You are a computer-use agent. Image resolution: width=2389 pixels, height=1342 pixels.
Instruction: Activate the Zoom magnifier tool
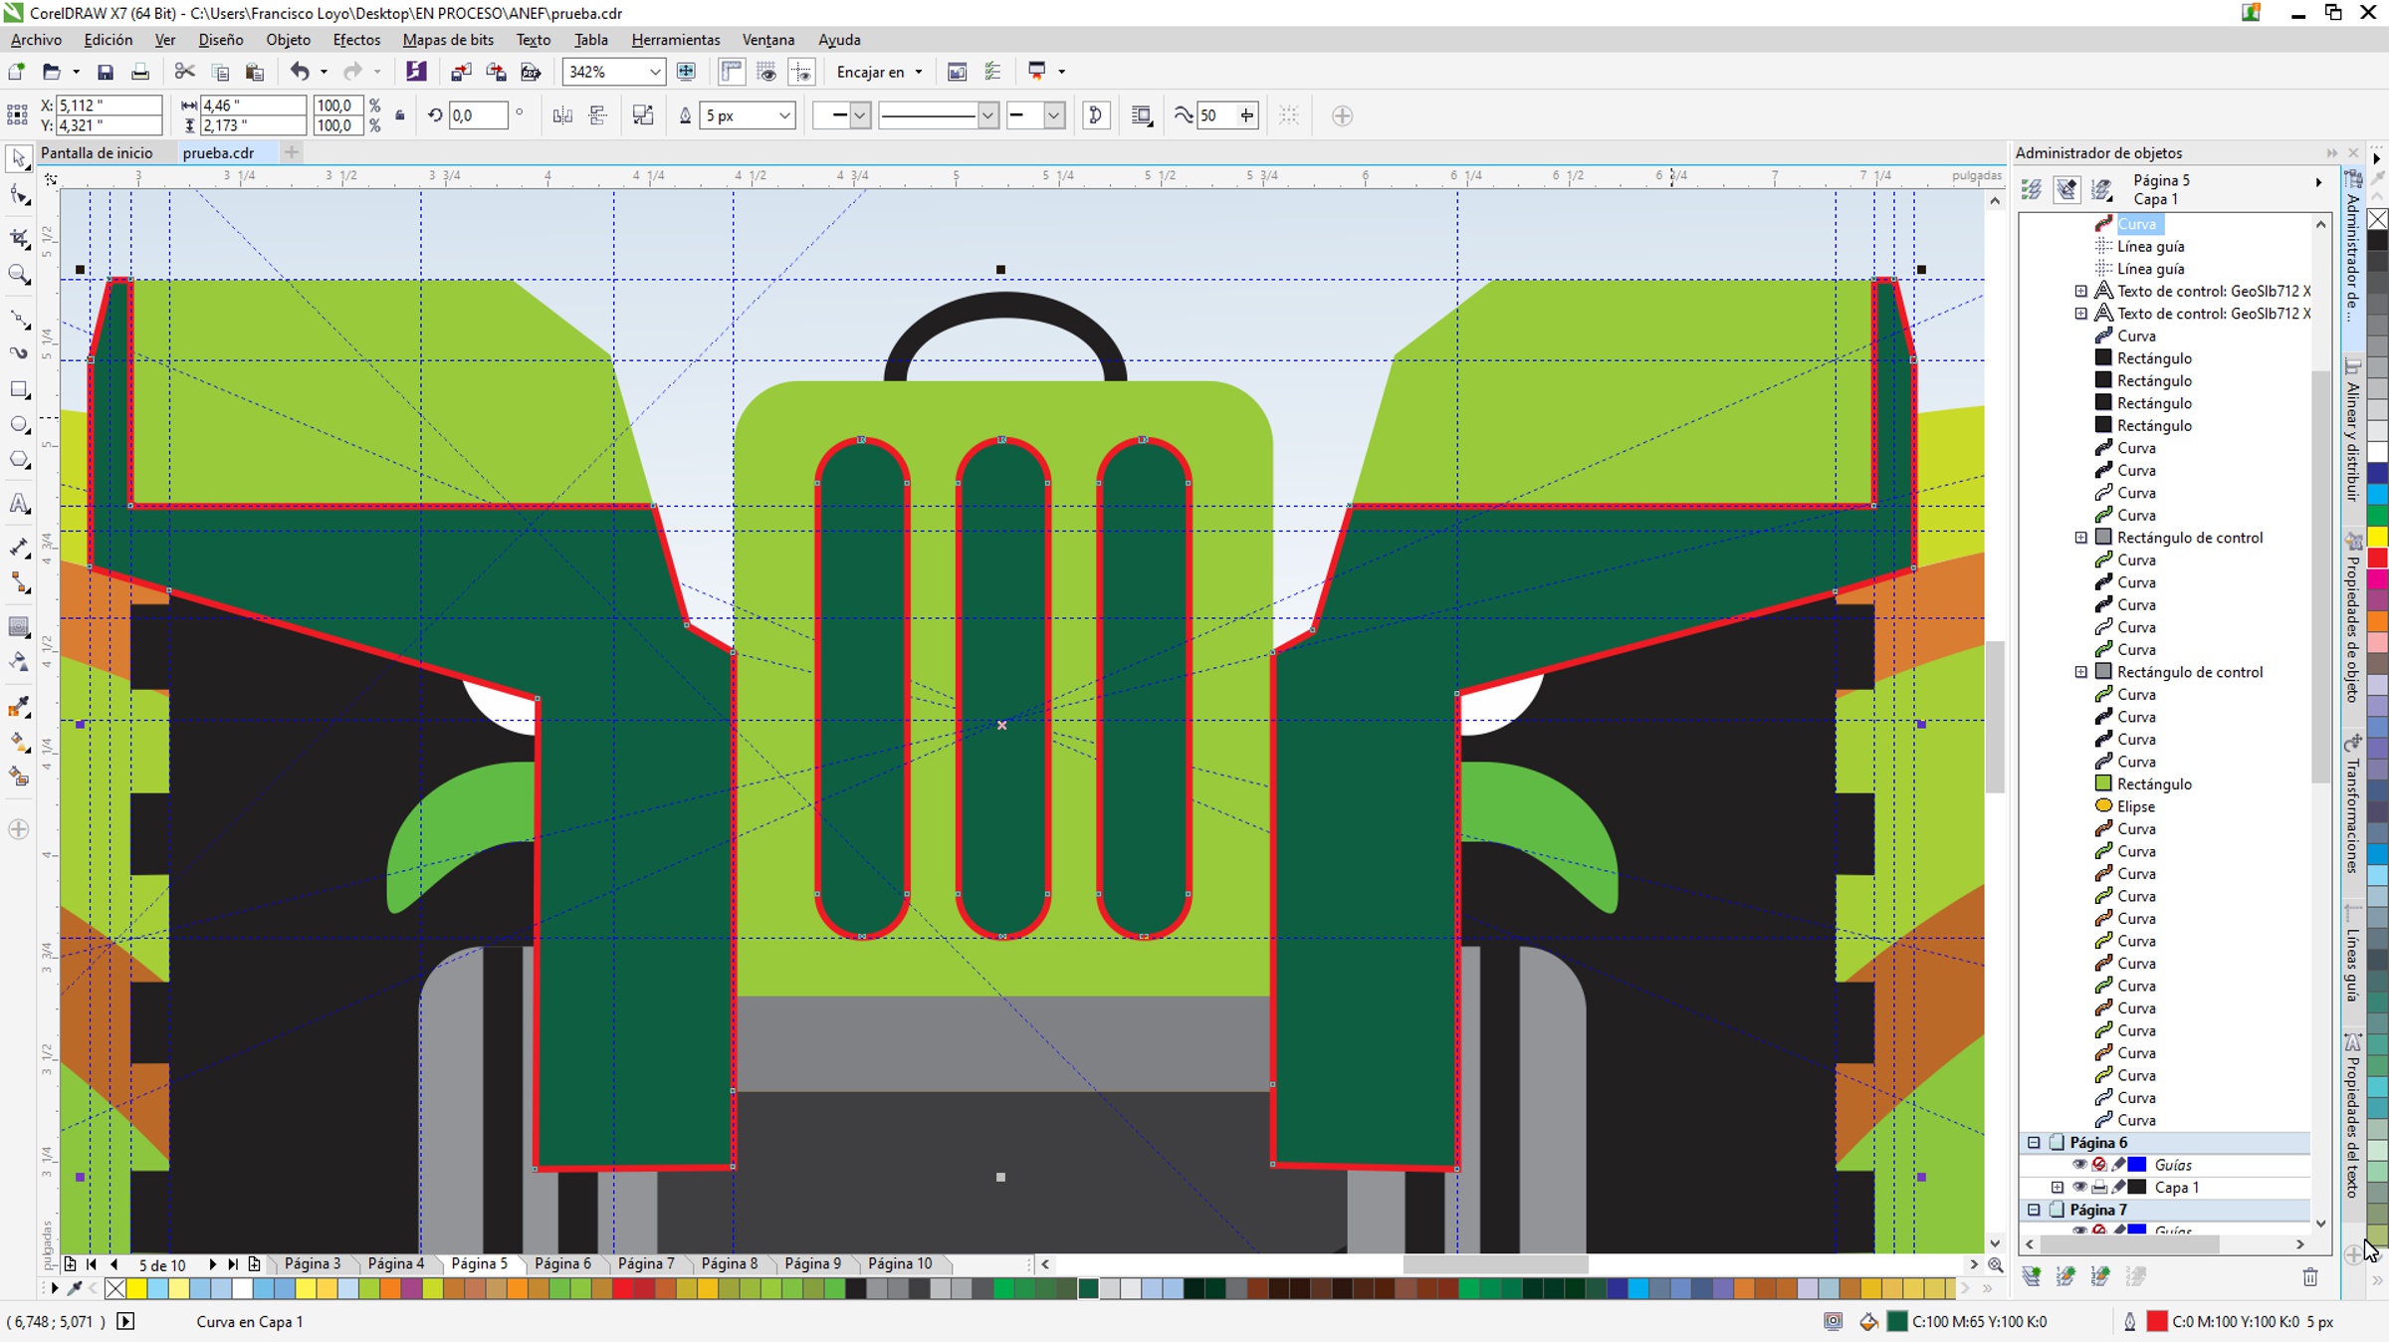tap(19, 275)
